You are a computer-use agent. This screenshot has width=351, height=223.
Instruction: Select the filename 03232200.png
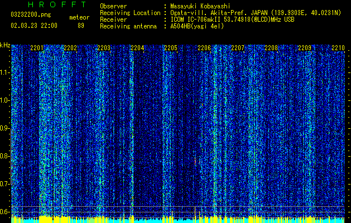coord(31,14)
